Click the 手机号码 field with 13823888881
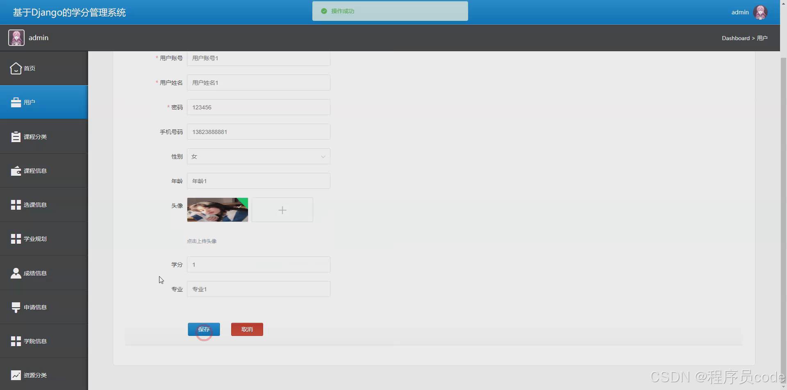787x390 pixels. tap(259, 132)
